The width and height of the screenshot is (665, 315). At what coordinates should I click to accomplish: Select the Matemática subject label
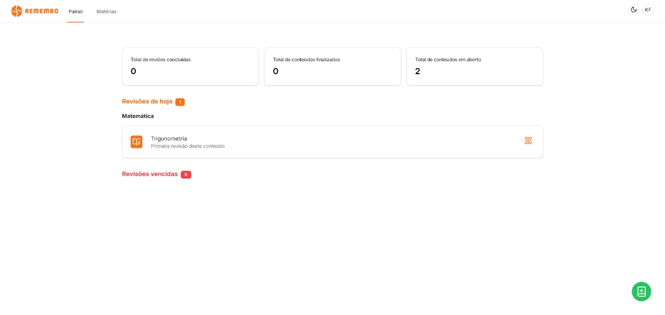coord(138,116)
